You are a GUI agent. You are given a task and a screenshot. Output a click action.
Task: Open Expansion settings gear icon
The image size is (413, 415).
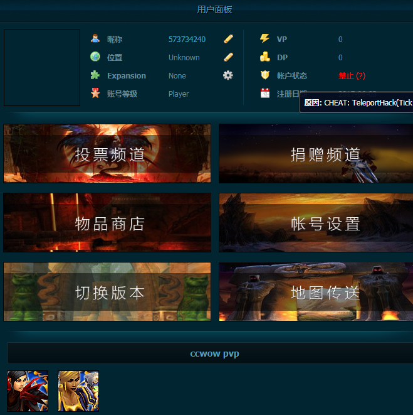[227, 75]
